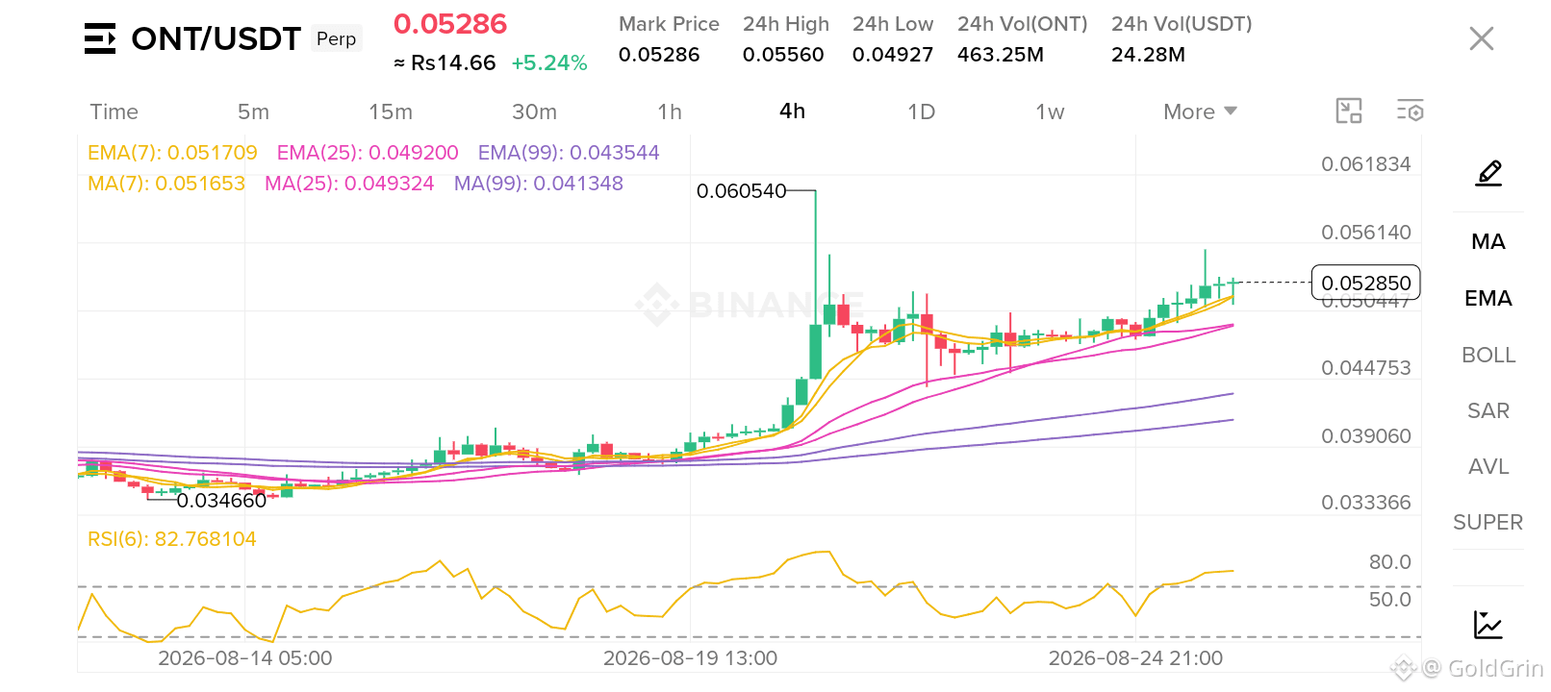Screen dimensions: 1551x692
Task: Click the 0.033366 price axis label
Action: point(1366,503)
